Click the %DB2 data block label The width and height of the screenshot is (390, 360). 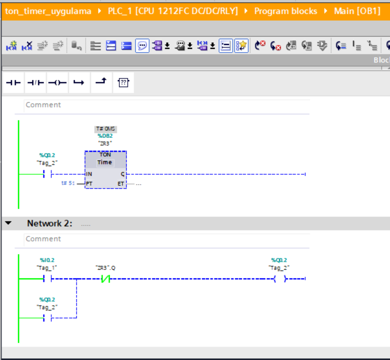(x=105, y=136)
